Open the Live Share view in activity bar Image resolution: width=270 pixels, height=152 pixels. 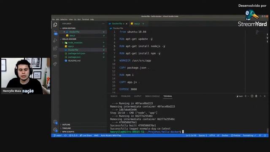pos(55,64)
